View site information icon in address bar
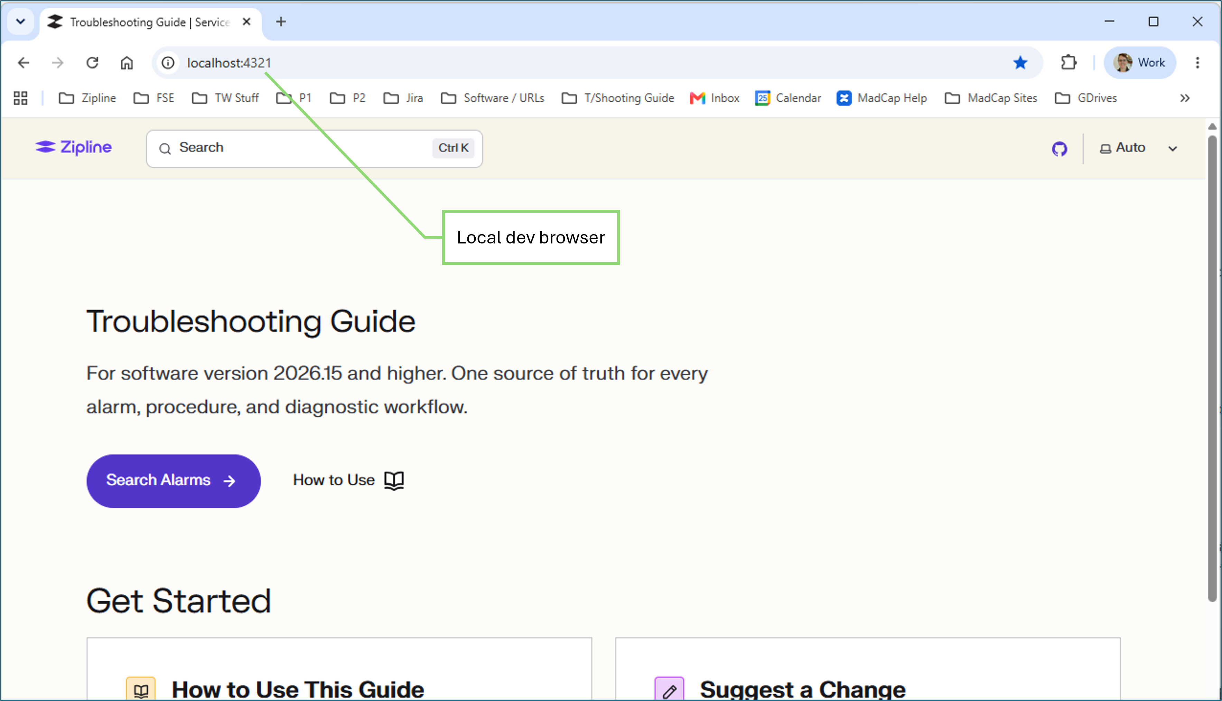 (x=168, y=63)
